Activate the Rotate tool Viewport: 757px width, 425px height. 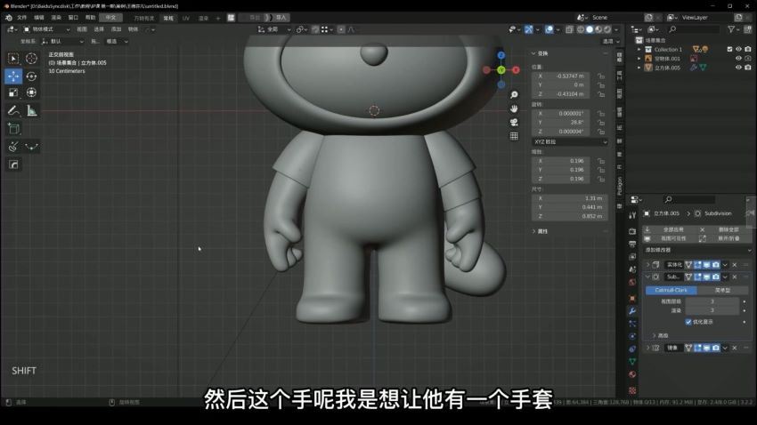pyautogui.click(x=31, y=76)
